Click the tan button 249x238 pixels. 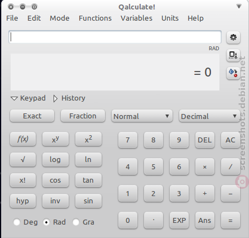(x=88, y=180)
